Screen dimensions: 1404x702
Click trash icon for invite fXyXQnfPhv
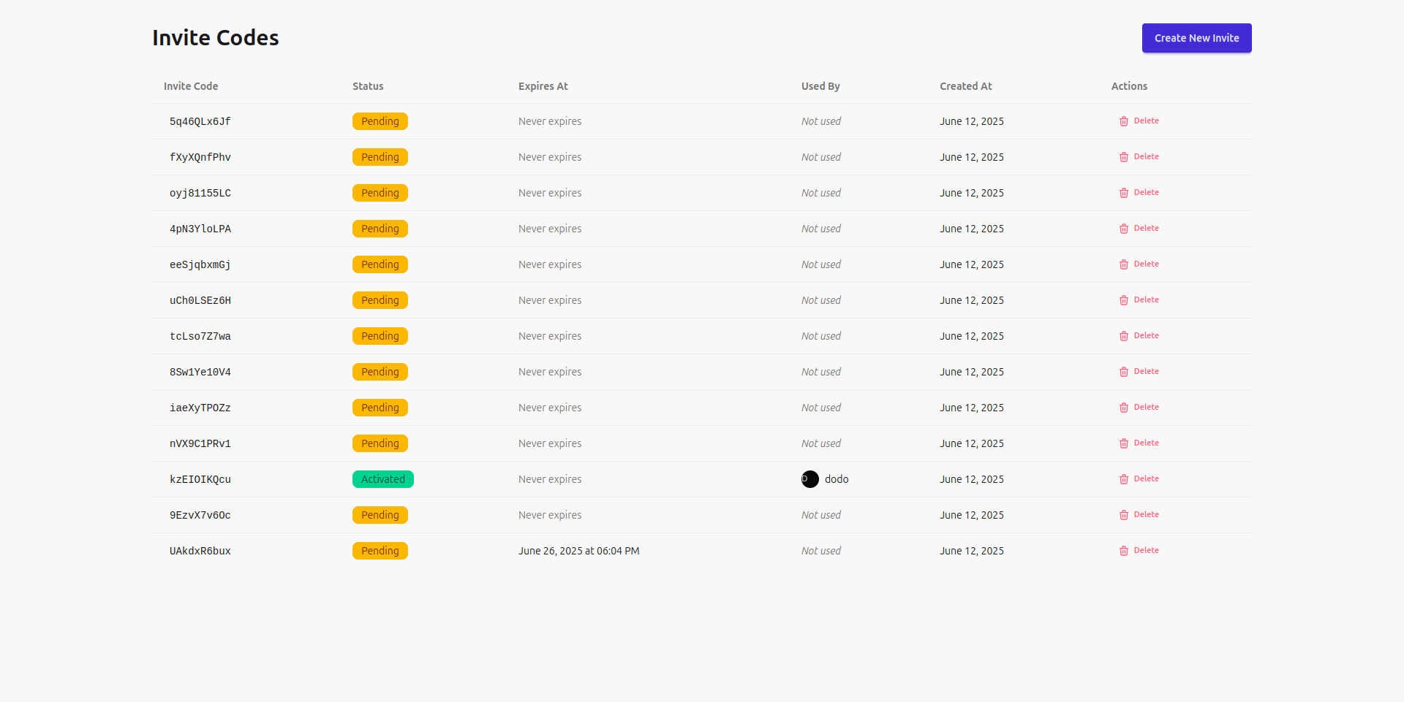coord(1123,157)
